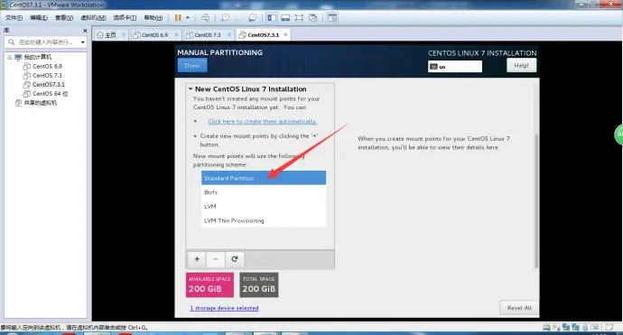This screenshot has width=623, height=335.
Task: Click the sound card icon in status bar
Action: (595, 328)
